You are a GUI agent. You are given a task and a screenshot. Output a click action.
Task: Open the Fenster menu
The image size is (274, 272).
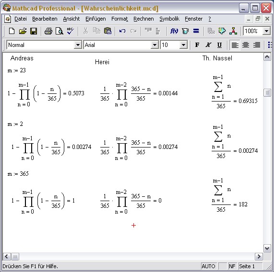point(193,19)
